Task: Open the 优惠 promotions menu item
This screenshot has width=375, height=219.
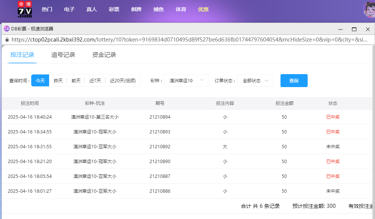Action: pos(203,10)
